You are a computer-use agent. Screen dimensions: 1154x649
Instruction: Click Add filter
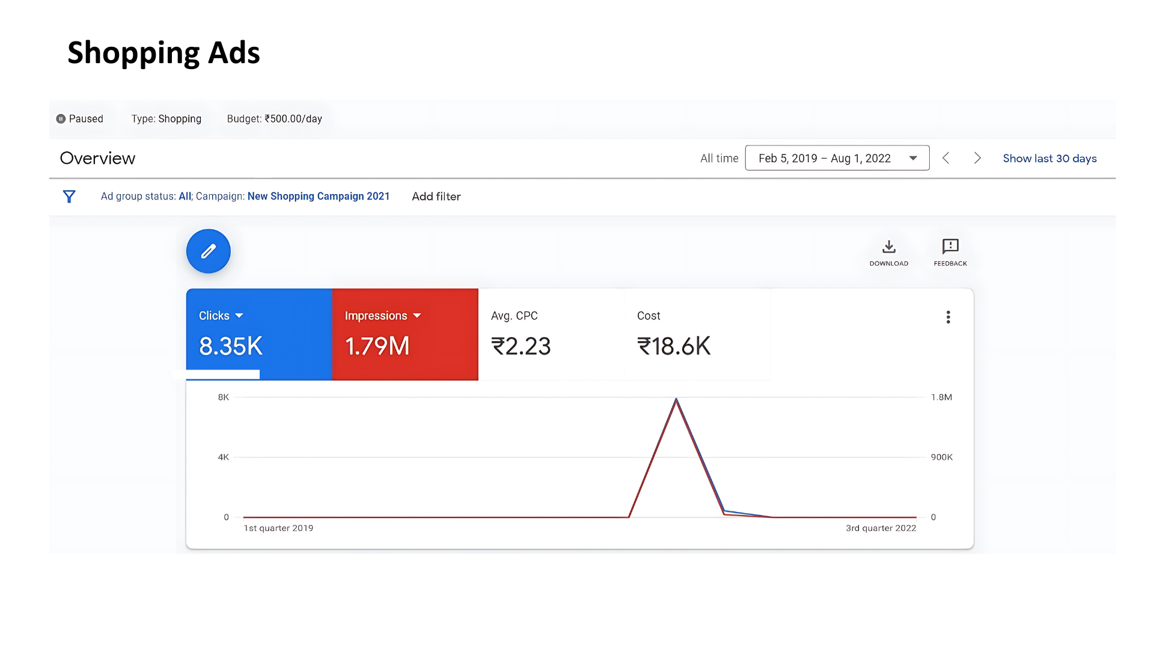coord(436,197)
